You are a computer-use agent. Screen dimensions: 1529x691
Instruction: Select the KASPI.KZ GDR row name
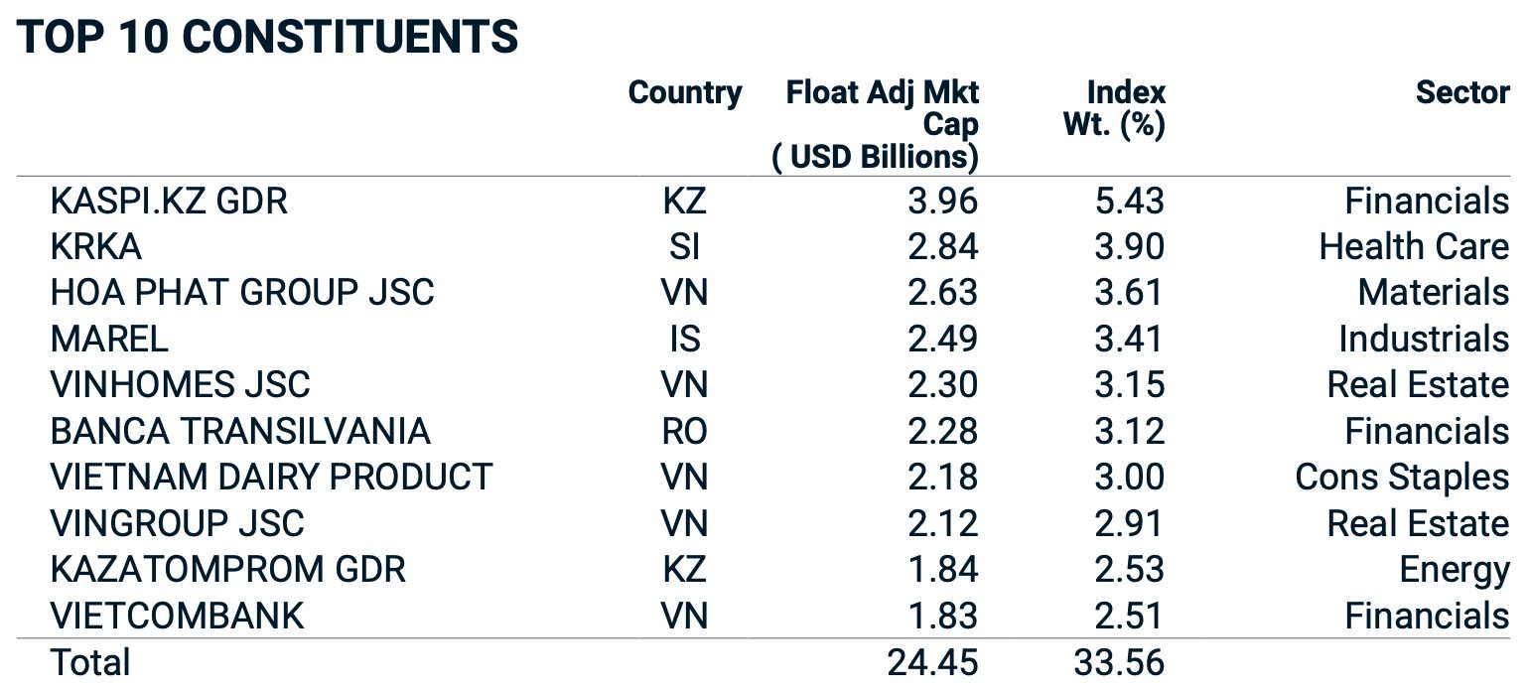click(x=169, y=202)
